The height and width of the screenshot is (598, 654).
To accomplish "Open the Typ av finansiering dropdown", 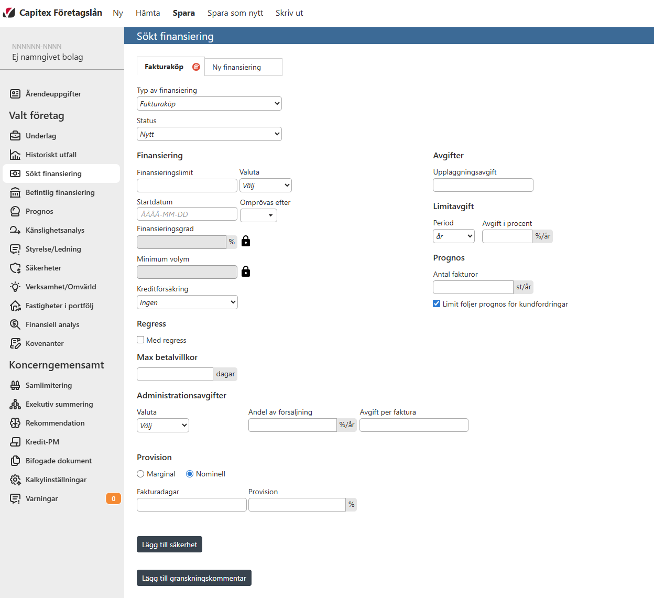I will pyautogui.click(x=209, y=104).
